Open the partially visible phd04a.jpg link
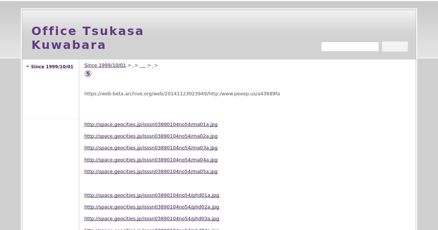438x230 pixels. click(152, 229)
